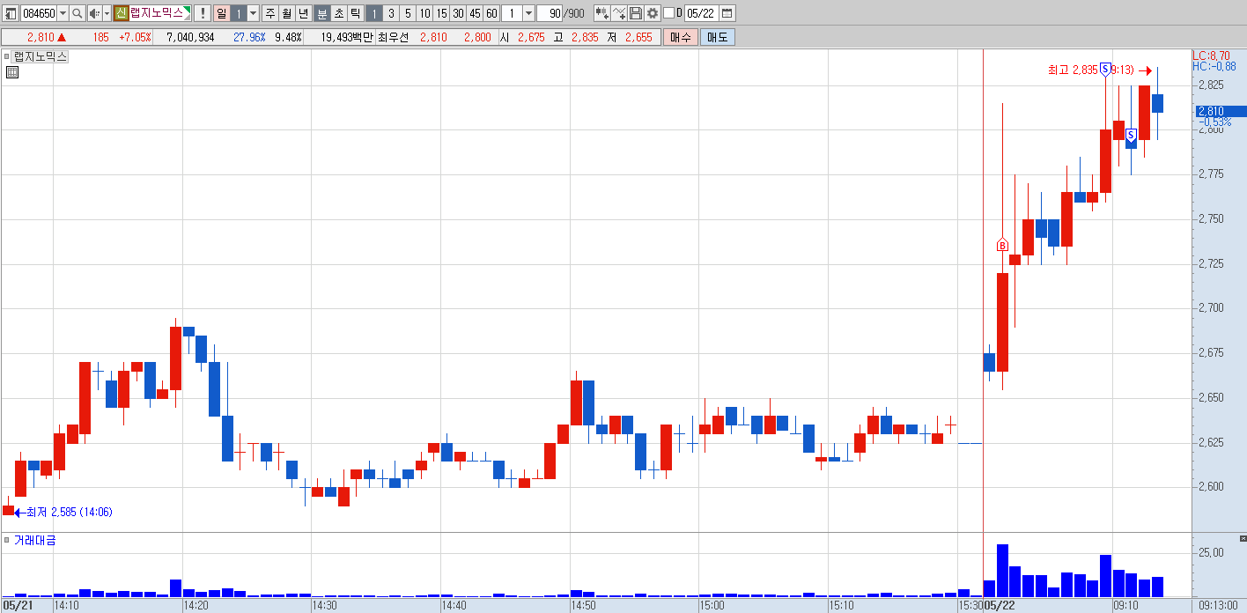Image resolution: width=1247 pixels, height=613 pixels.
Task: Click the 매도 sell button
Action: 718,37
